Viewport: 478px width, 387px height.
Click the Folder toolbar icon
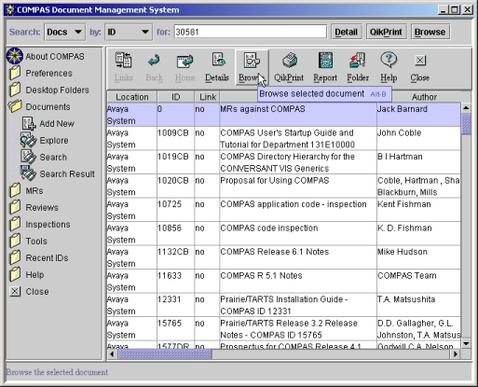[357, 61]
